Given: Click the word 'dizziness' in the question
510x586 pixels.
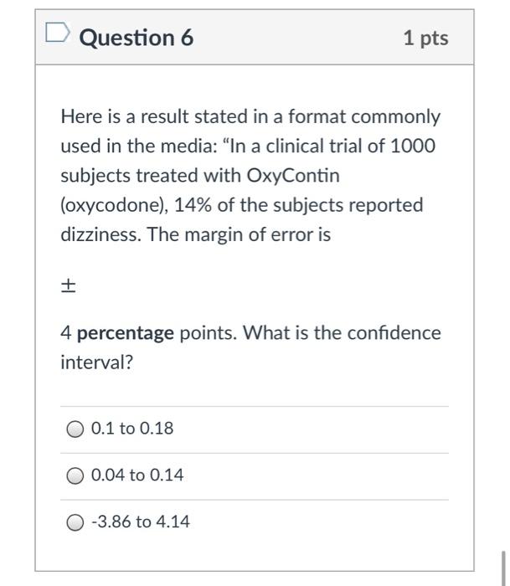Looking at the screenshot, I should [99, 234].
